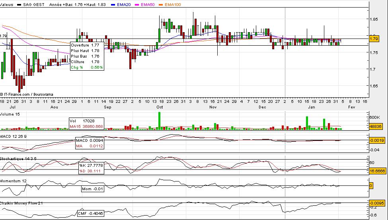Click the black SAG GEST legend swatch
Image resolution: width=388 pixels, height=220 pixels.
click(19, 4)
